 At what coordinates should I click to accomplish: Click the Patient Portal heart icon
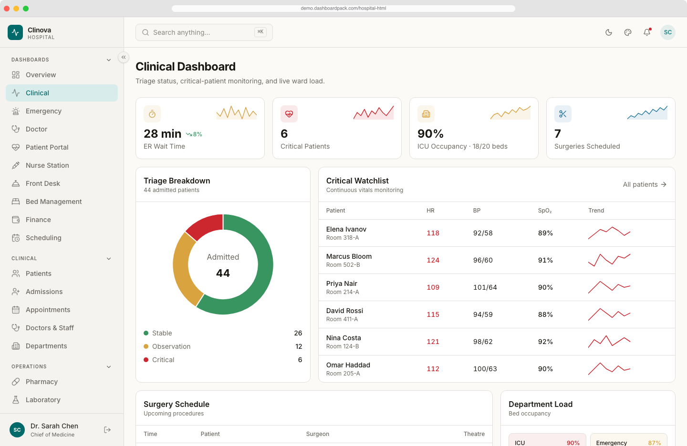(16, 147)
